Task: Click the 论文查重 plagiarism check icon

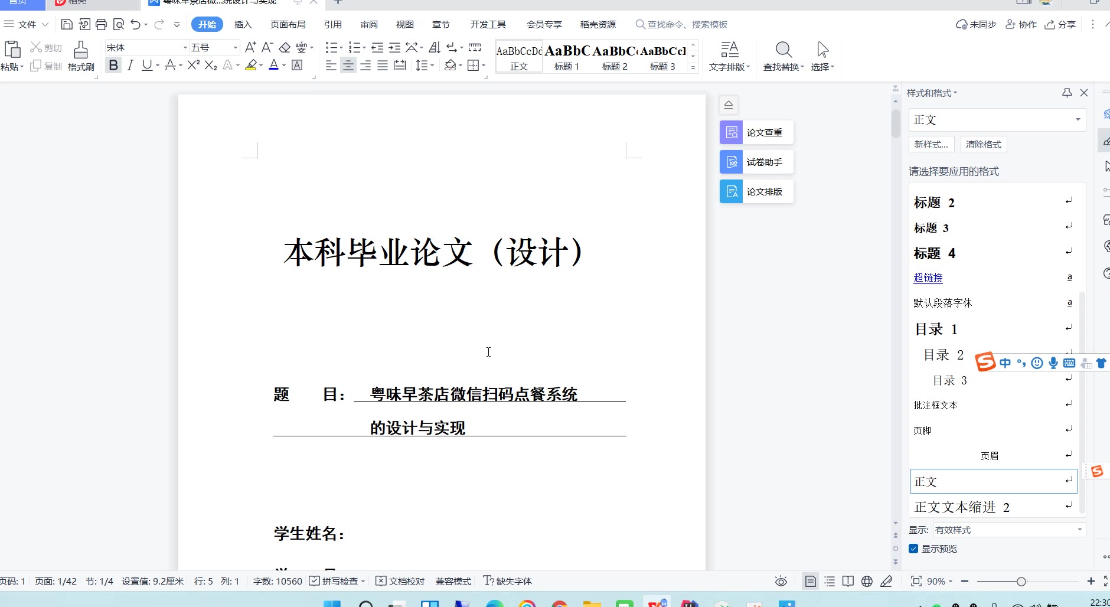Action: coord(731,133)
